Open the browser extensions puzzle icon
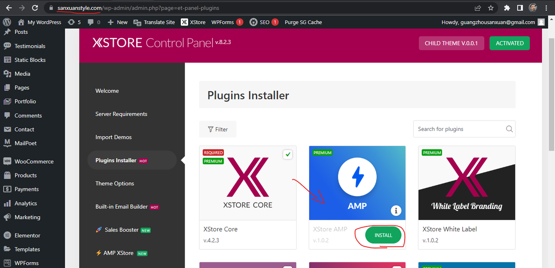 pyautogui.click(x=507, y=8)
